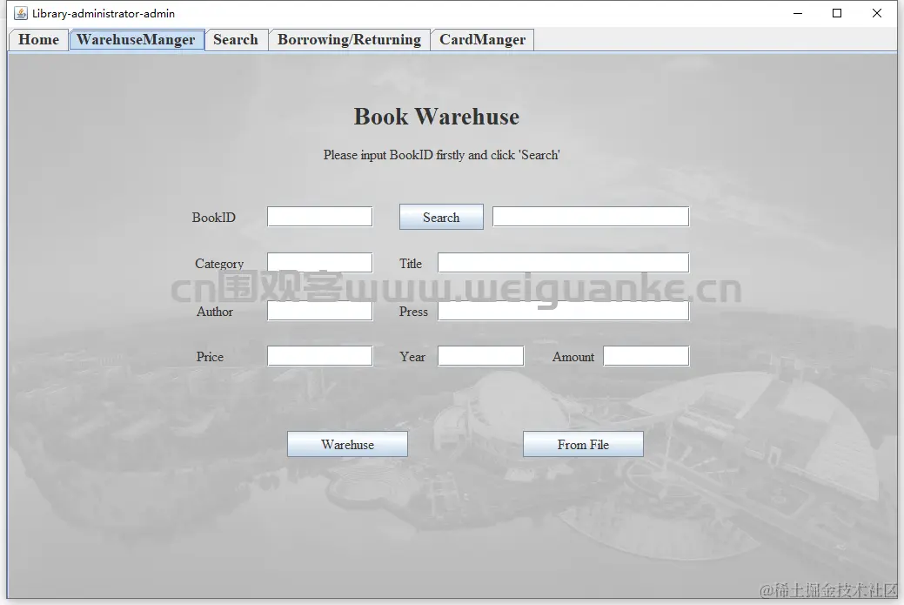Viewport: 904px width, 605px height.
Task: Open the Search tab
Action: tap(236, 40)
